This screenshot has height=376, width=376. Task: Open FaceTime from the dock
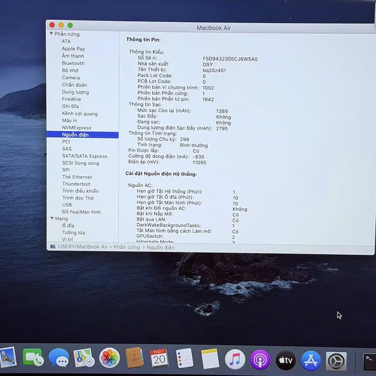tap(33, 358)
